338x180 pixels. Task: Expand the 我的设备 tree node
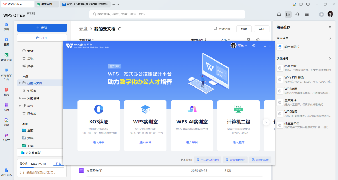20,98
